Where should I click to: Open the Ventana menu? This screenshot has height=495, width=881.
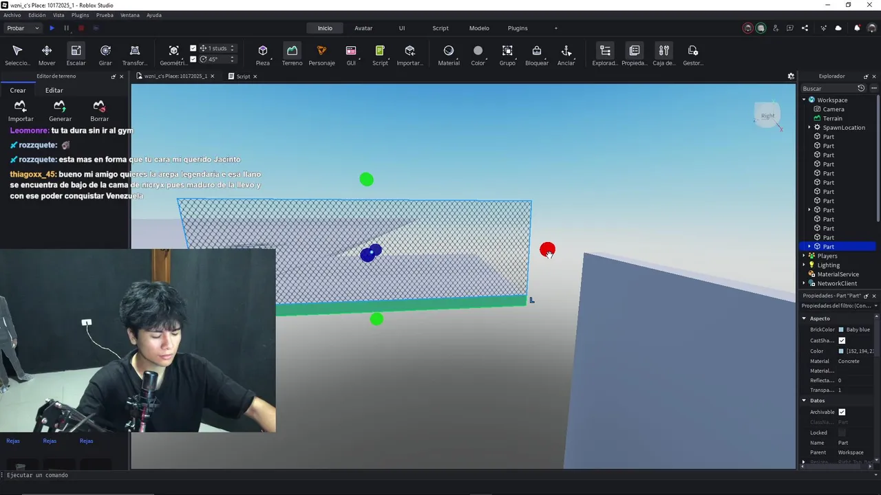129,15
